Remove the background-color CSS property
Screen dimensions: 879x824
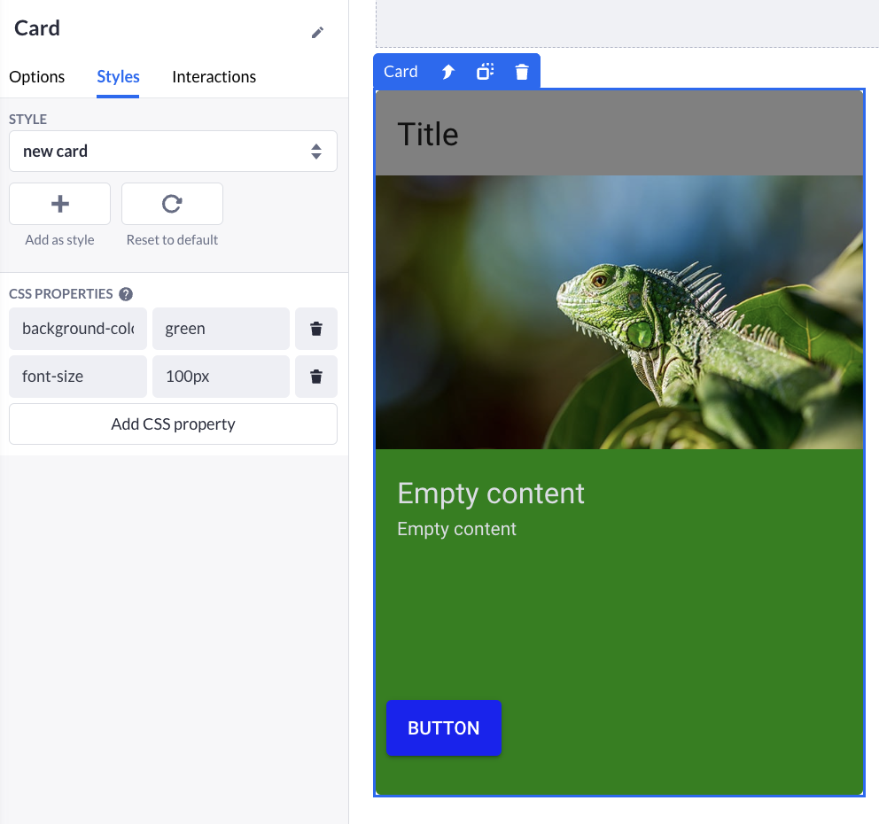(315, 329)
